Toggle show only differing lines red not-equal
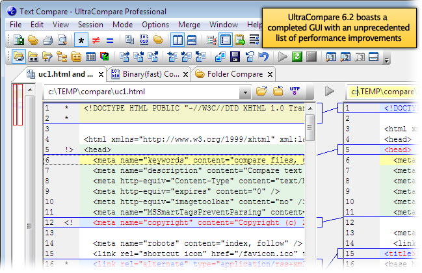The width and height of the screenshot is (422, 273). click(x=96, y=40)
